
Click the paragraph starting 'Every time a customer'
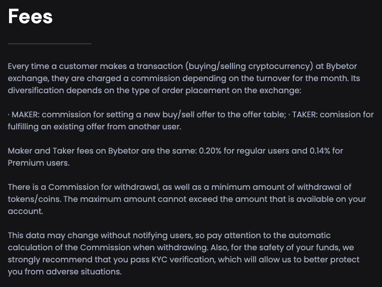pyautogui.click(x=184, y=78)
